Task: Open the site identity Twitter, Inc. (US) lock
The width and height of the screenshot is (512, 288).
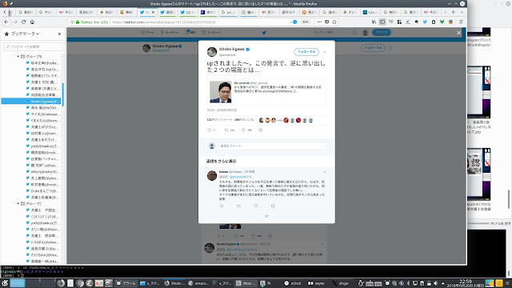Action: click(92, 22)
